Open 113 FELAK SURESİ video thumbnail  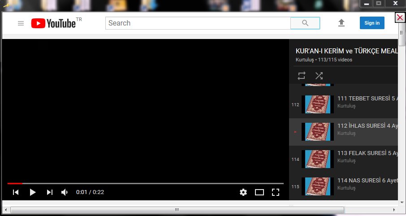tap(318, 159)
